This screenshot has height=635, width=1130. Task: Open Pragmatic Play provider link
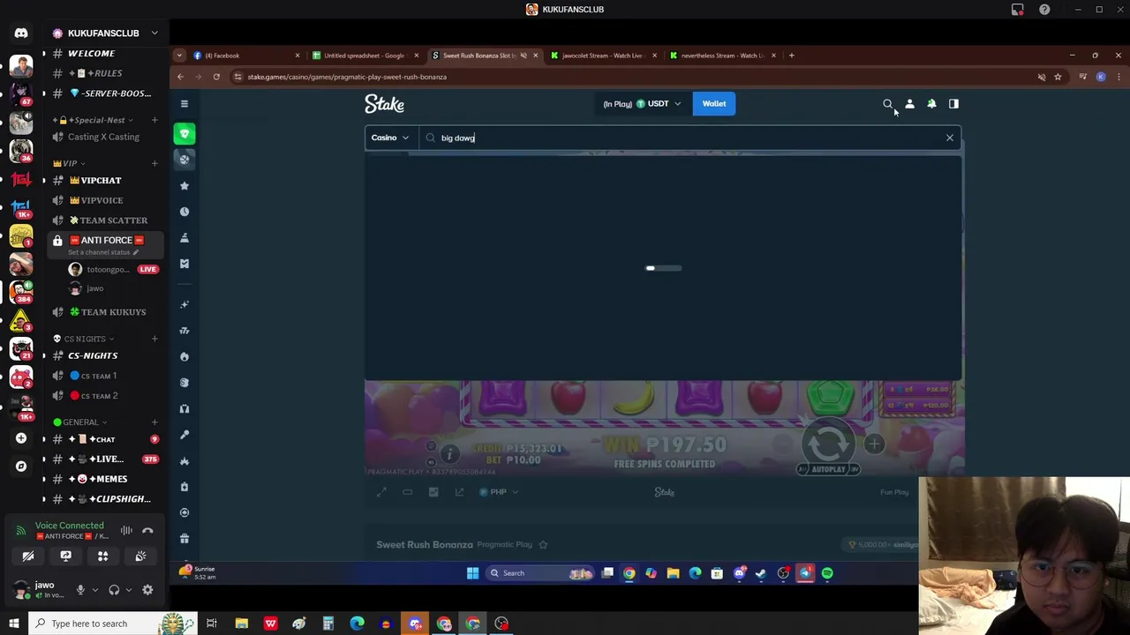[506, 545]
